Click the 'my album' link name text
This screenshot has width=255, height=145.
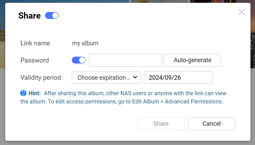click(85, 43)
